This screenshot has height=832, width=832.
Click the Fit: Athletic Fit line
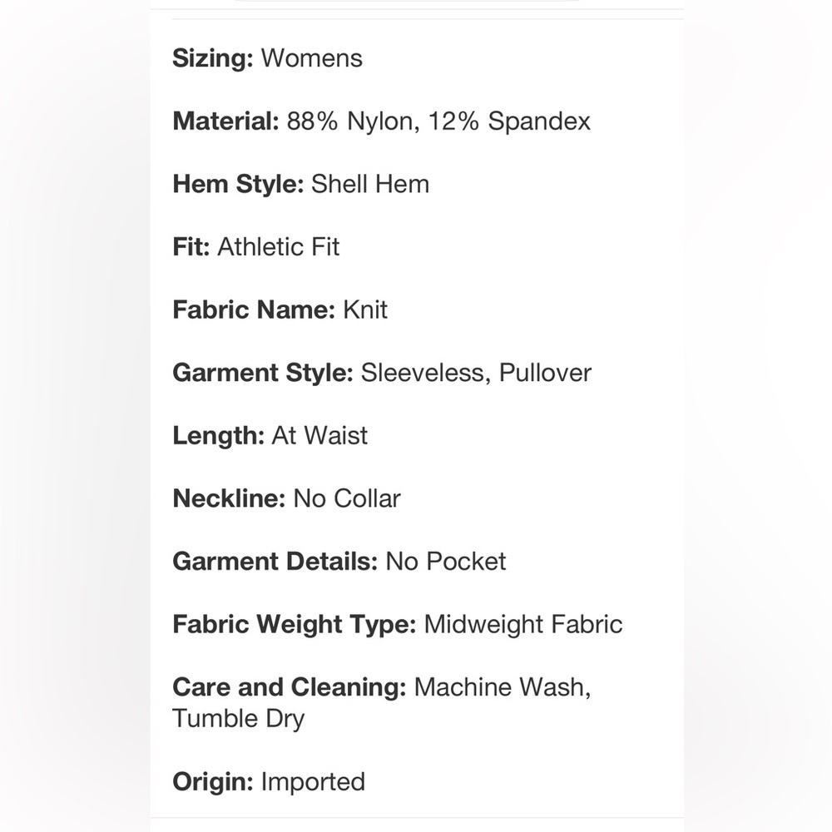(255, 247)
